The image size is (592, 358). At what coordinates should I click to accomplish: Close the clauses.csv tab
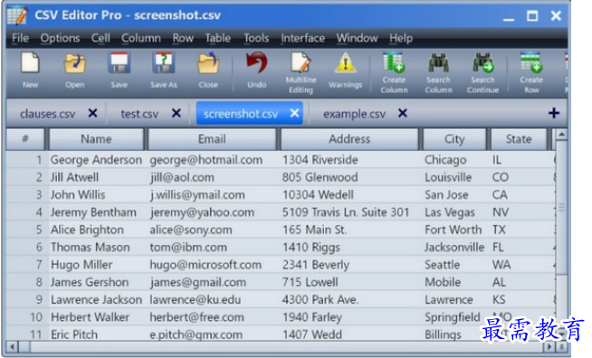click(93, 113)
